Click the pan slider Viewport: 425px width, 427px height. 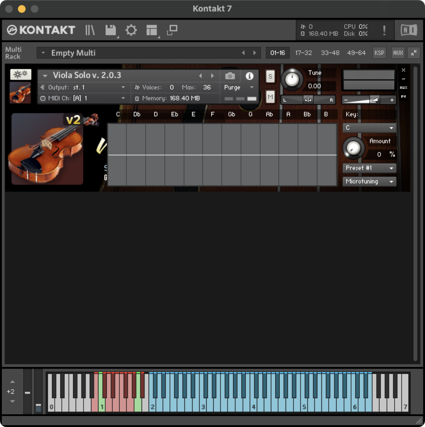pyautogui.click(x=308, y=100)
